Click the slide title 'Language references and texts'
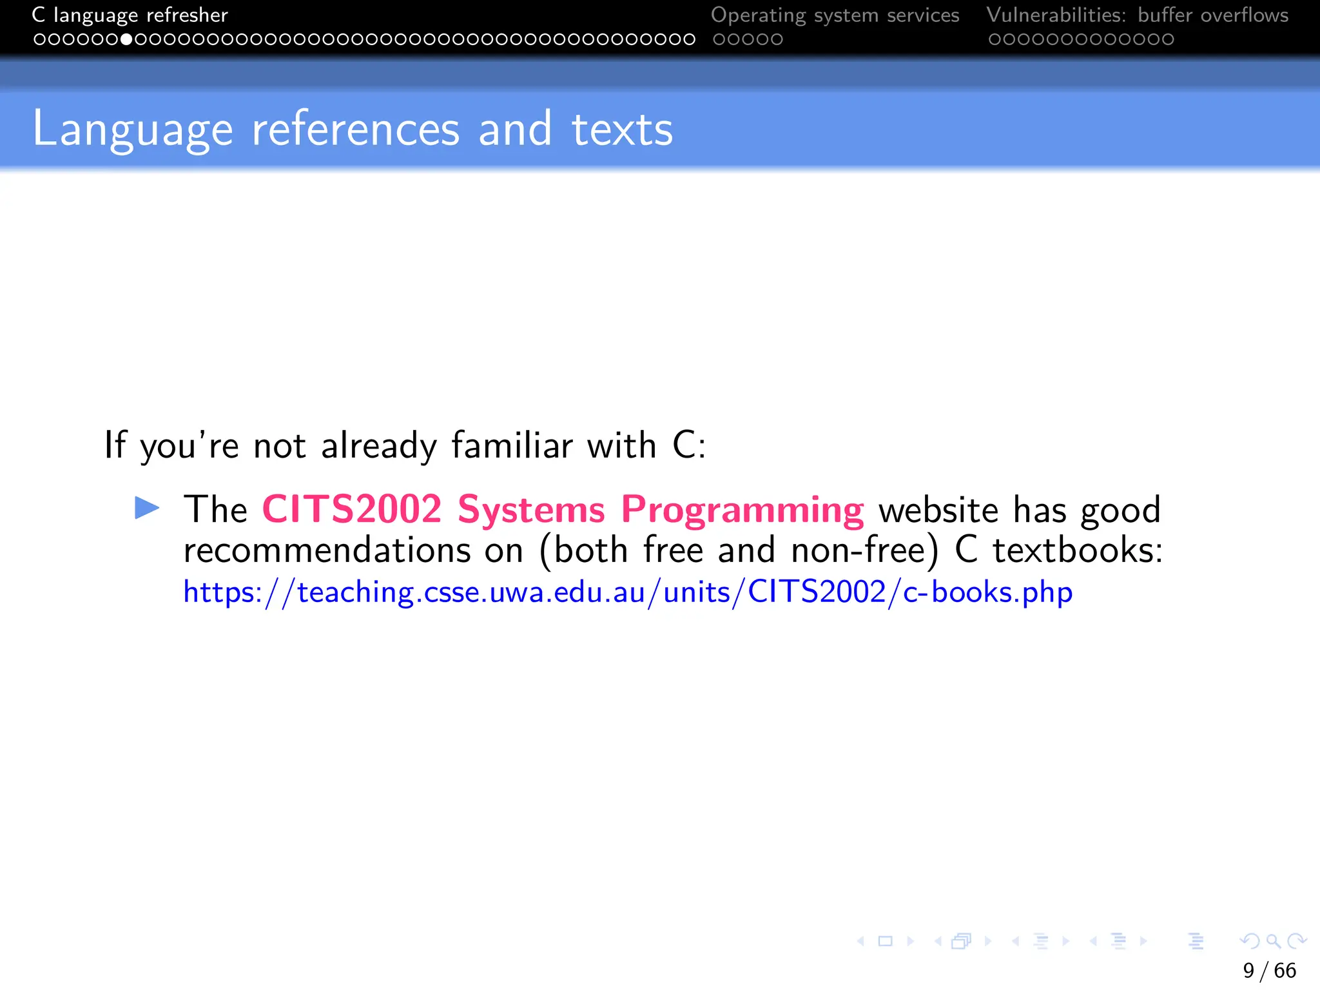The width and height of the screenshot is (1320, 990). click(353, 130)
